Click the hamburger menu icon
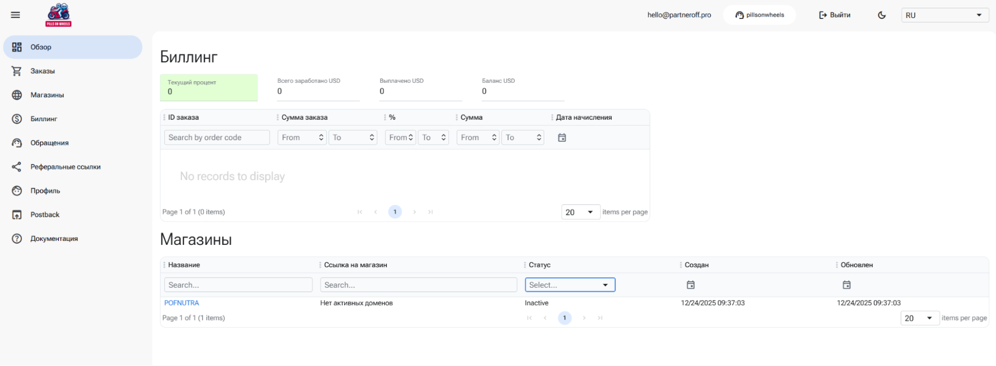996x366 pixels. [x=15, y=15]
